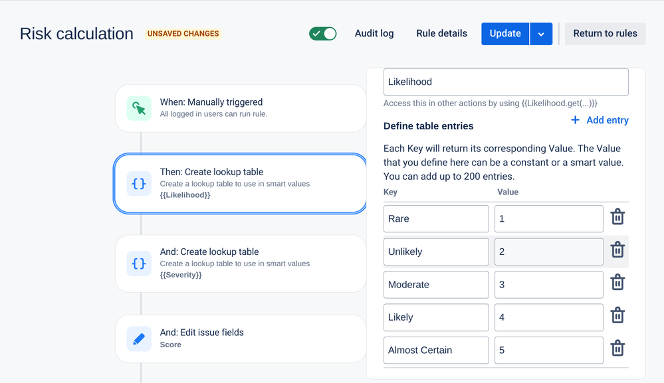The image size is (664, 383).
Task: Expand the Update button dropdown arrow
Action: point(541,34)
